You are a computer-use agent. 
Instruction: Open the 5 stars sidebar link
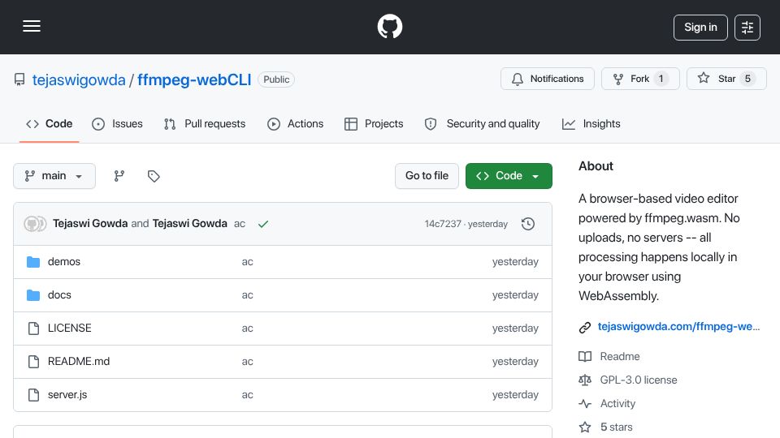(x=616, y=427)
